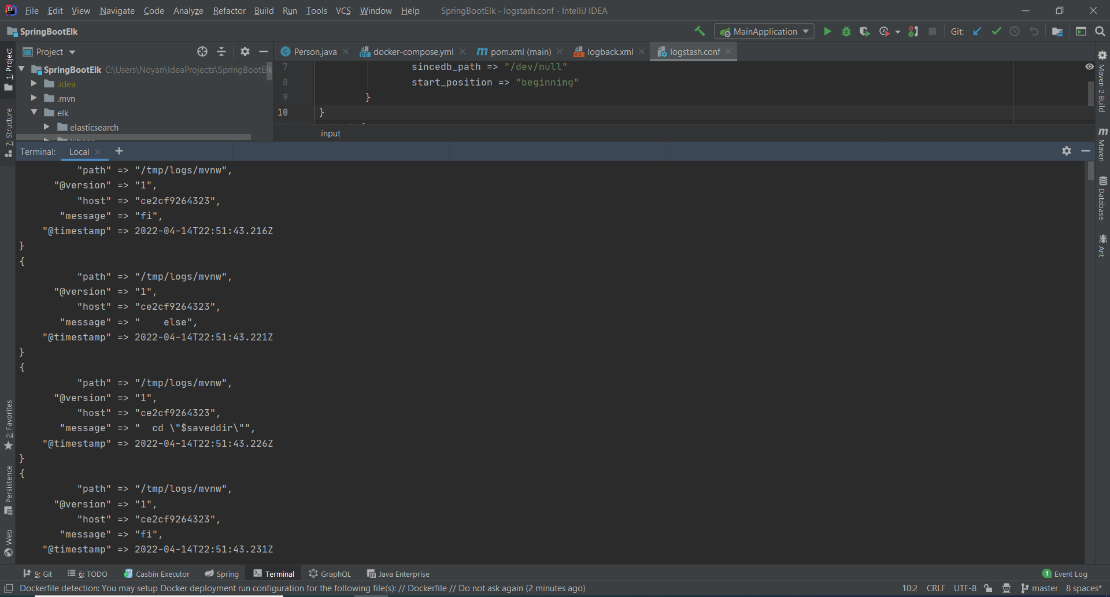Toggle inspections hector icon in status bar
The width and height of the screenshot is (1110, 597).
click(x=1007, y=588)
